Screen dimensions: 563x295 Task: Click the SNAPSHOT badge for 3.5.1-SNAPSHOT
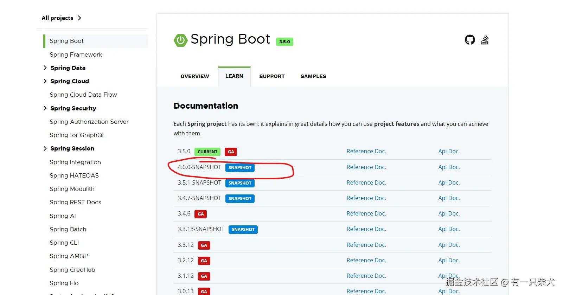pyautogui.click(x=240, y=183)
